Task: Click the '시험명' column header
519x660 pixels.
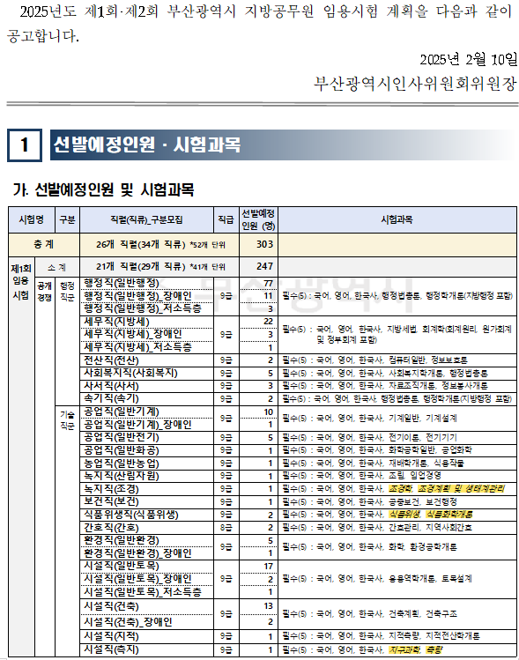Action: [x=32, y=219]
